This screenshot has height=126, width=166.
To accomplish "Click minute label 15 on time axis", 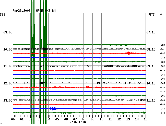I will coord(146,119).
